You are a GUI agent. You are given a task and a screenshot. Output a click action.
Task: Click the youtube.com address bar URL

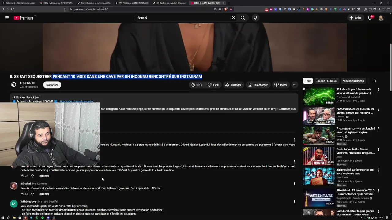(91, 9)
